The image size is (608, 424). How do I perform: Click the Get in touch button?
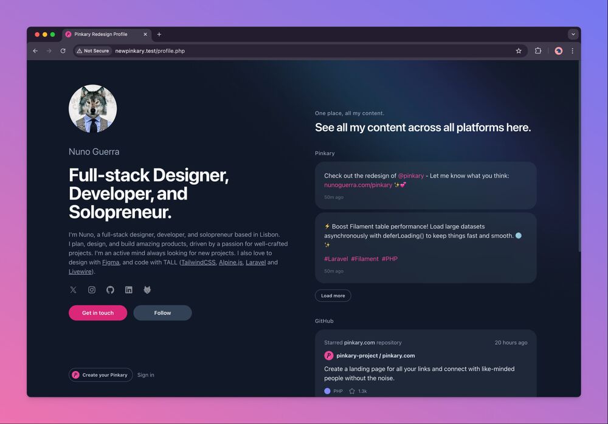coord(98,313)
